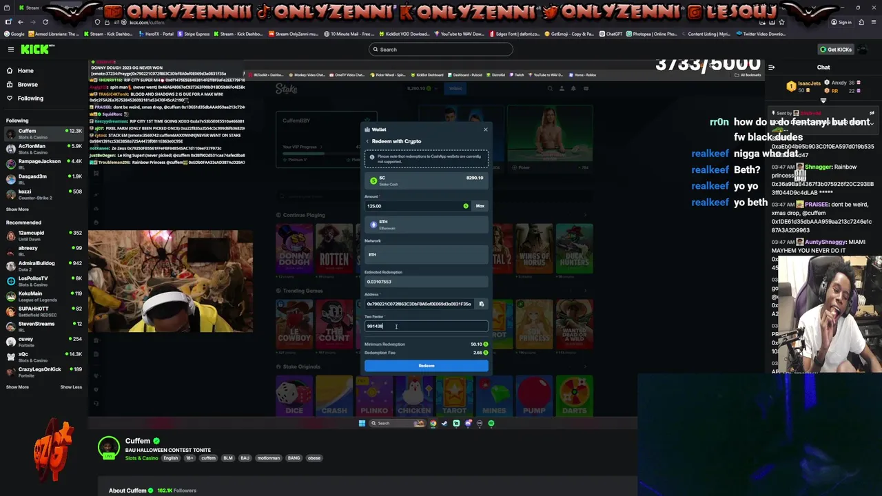The height and width of the screenshot is (496, 882).
Task: Click the motionman stream tag
Action: [269, 458]
